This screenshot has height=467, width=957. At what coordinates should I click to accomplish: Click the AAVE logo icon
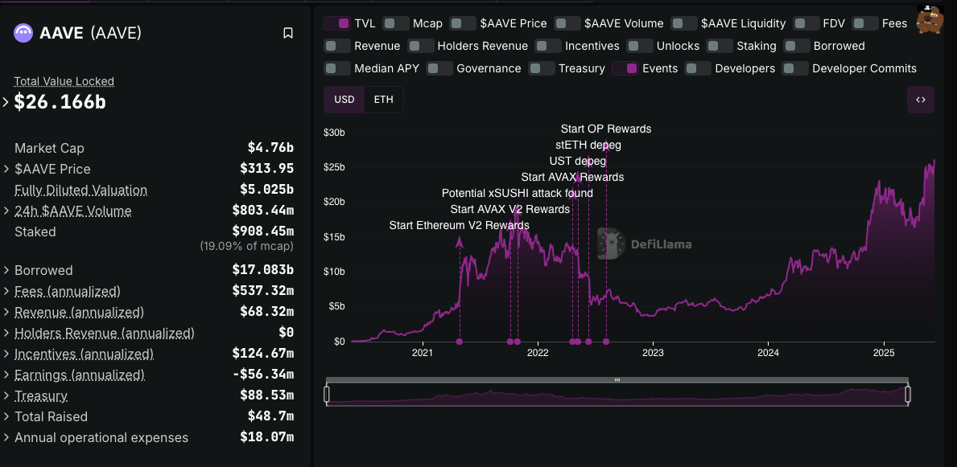coord(23,33)
